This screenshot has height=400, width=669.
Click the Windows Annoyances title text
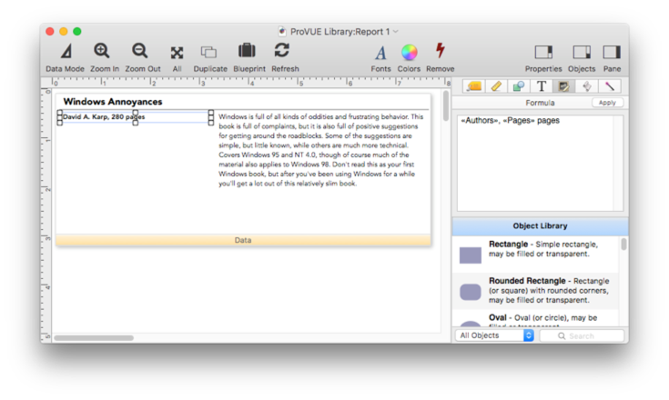[113, 102]
